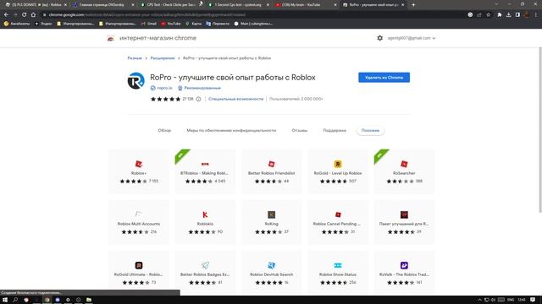Open the ropro.io publisher link
542x304 pixels.
pos(164,88)
